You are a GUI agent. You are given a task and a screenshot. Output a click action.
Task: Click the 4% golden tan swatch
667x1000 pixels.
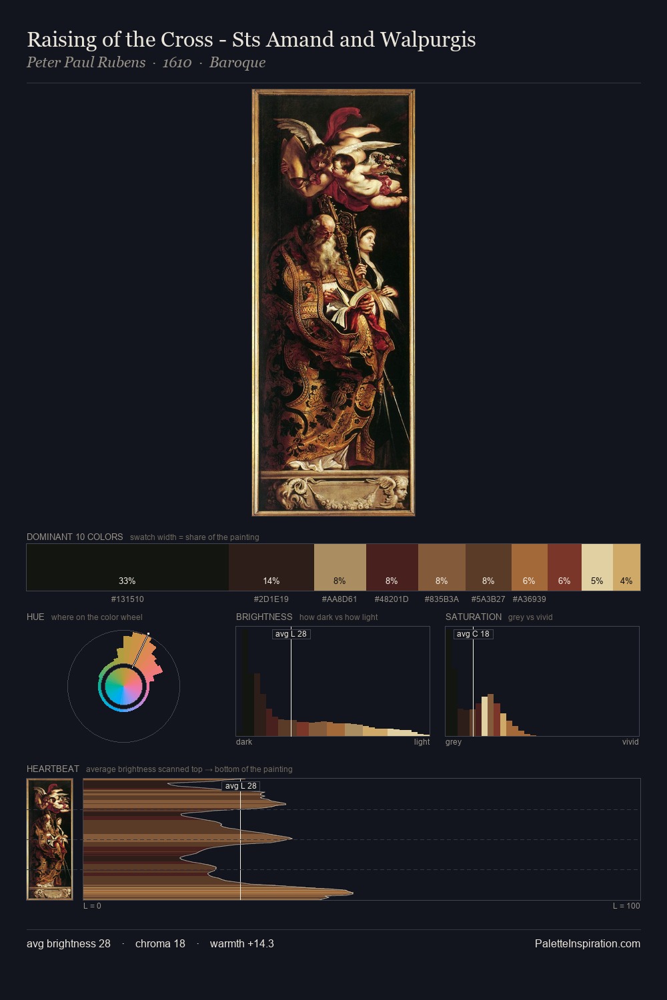tap(626, 567)
